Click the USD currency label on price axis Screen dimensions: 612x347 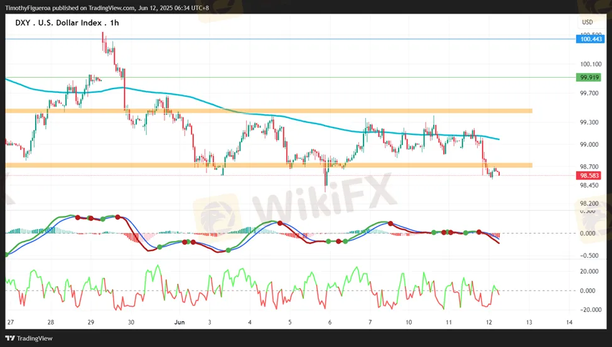[x=588, y=23]
